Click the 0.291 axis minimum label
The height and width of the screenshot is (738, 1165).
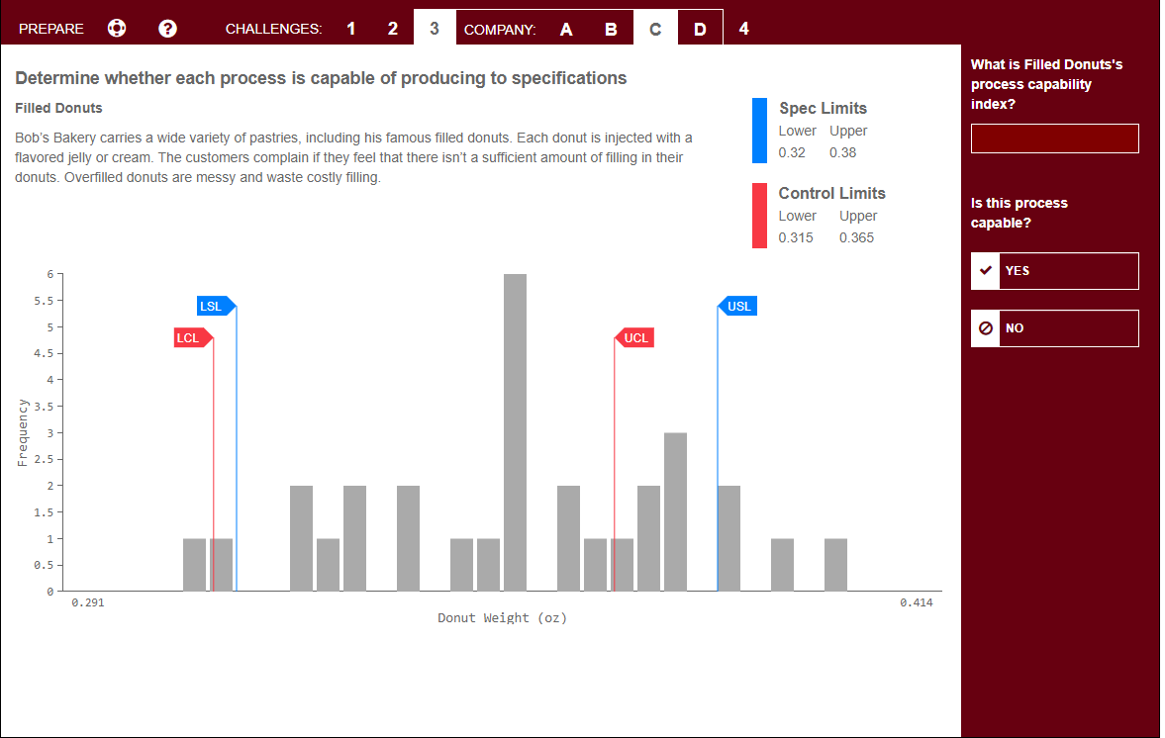88,602
